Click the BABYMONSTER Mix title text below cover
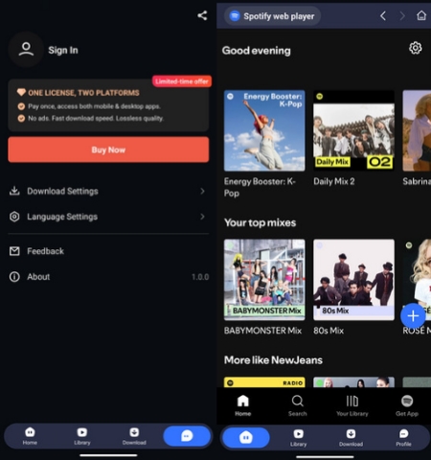The width and height of the screenshot is (431, 460). pyautogui.click(x=262, y=331)
